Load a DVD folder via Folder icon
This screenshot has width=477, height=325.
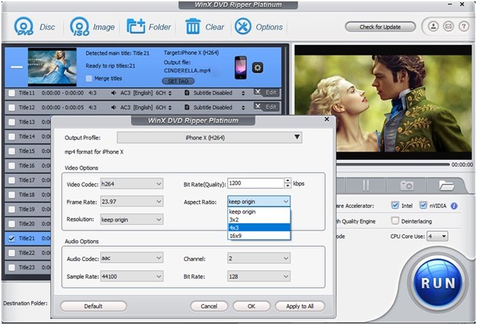pos(135,27)
